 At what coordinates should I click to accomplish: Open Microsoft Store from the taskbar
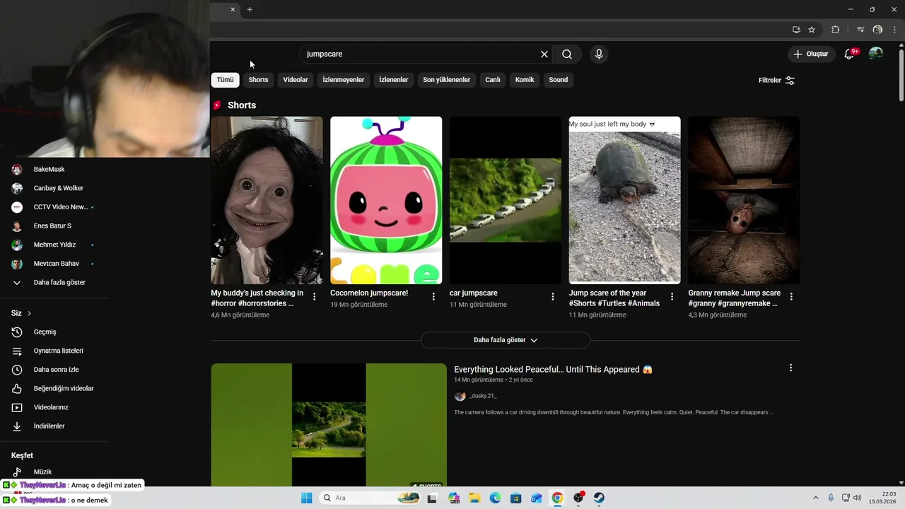tap(516, 498)
